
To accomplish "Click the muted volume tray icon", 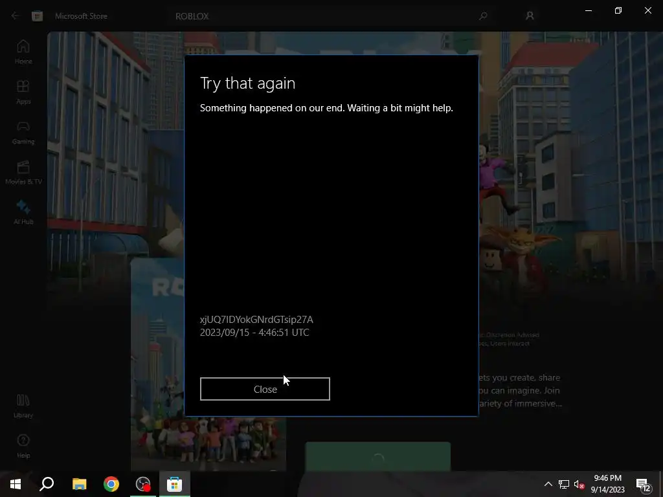I will coord(579,484).
